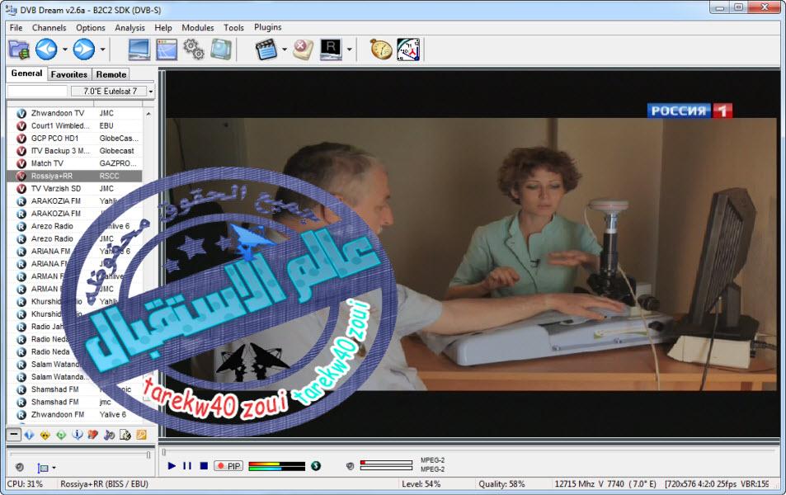Open the Options menu
Image resolution: width=786 pixels, height=495 pixels.
[x=91, y=27]
